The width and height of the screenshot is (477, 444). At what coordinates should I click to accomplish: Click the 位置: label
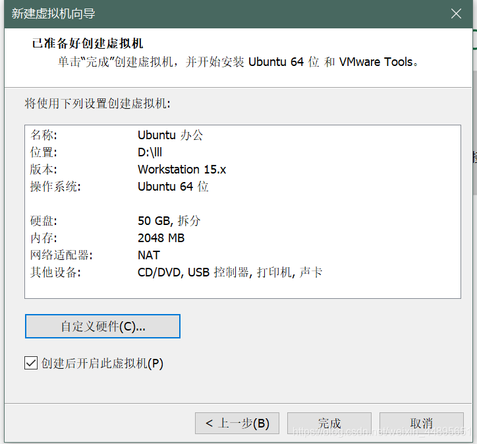(x=43, y=152)
